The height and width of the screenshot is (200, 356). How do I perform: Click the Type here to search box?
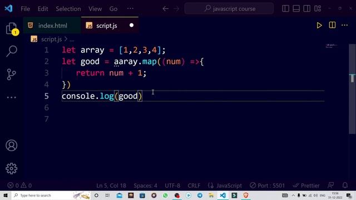pos(51,195)
